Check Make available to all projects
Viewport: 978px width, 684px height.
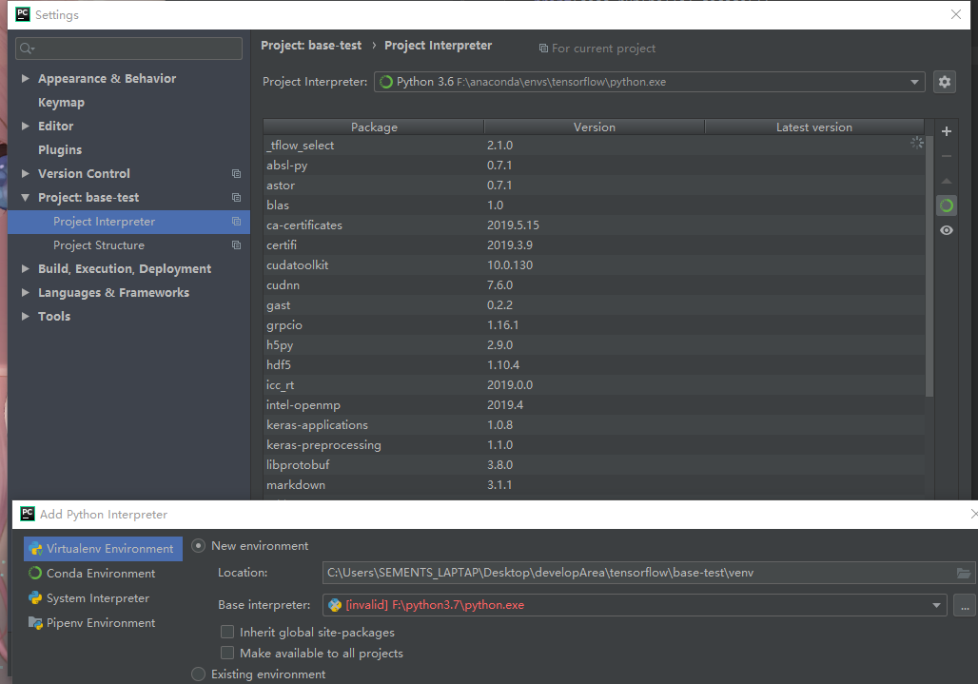click(227, 653)
